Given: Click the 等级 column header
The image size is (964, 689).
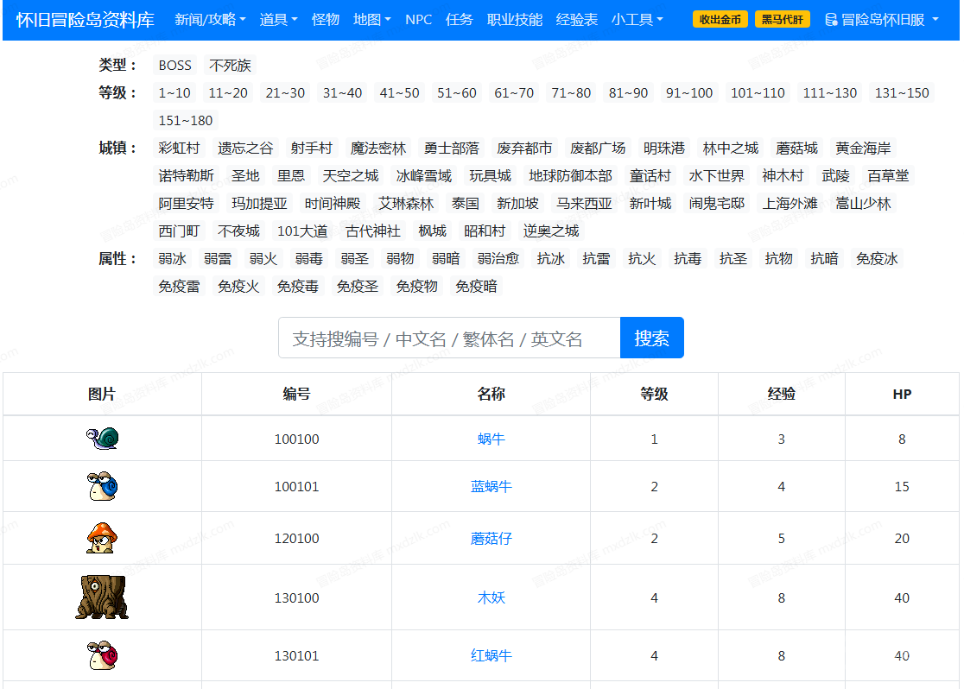Looking at the screenshot, I should (x=654, y=394).
